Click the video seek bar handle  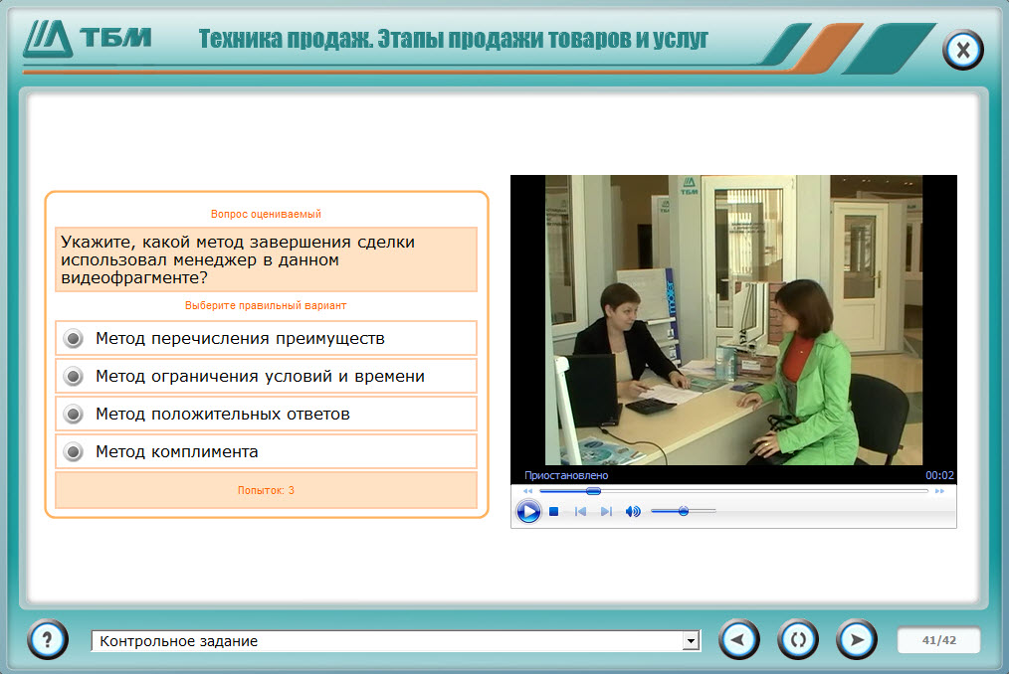593,491
